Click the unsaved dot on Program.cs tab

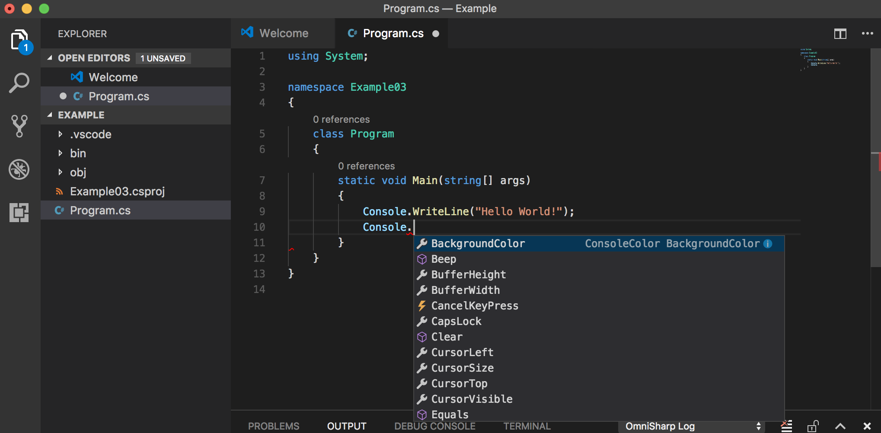coord(436,34)
